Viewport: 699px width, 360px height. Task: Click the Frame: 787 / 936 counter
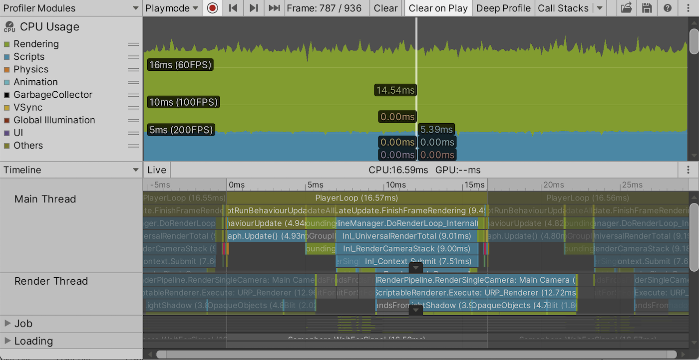[327, 8]
